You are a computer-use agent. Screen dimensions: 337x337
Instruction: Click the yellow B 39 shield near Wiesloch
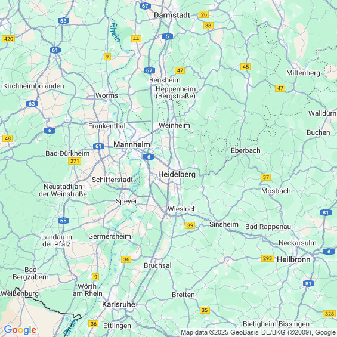click(190, 225)
